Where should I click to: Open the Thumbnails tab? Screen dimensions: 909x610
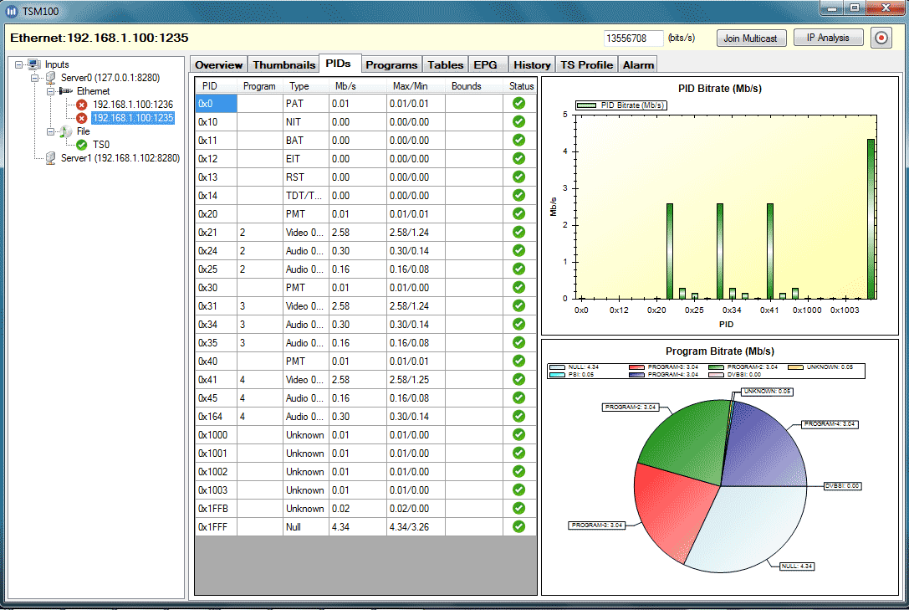[283, 64]
